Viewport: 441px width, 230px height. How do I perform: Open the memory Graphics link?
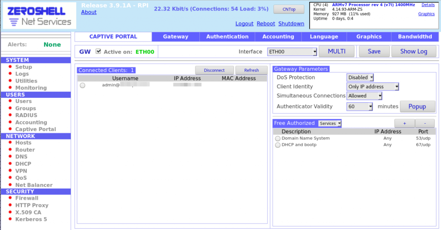[426, 14]
